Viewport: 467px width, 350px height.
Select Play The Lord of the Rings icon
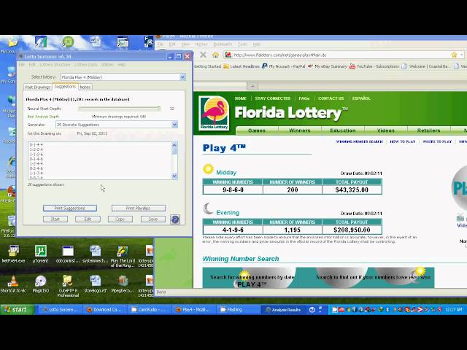pyautogui.click(x=123, y=256)
